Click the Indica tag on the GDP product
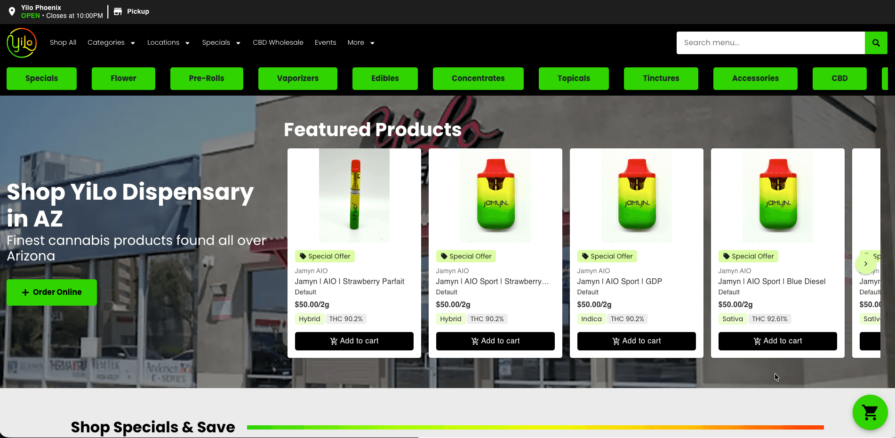 pyautogui.click(x=591, y=319)
